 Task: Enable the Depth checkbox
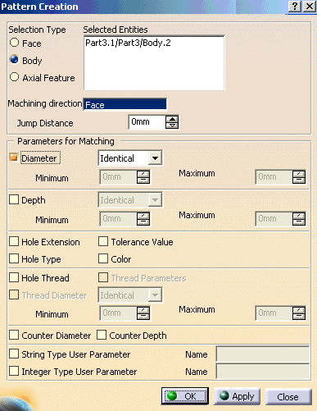pos(14,199)
